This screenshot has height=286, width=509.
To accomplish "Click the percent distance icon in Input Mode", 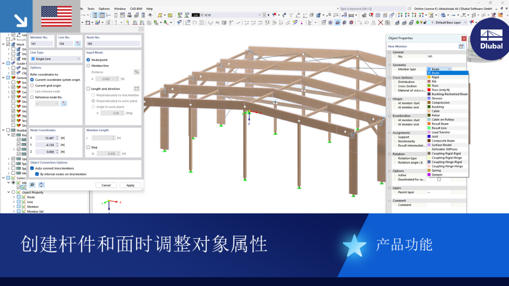I will [x=136, y=72].
